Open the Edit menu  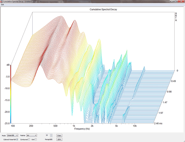(2, 5)
